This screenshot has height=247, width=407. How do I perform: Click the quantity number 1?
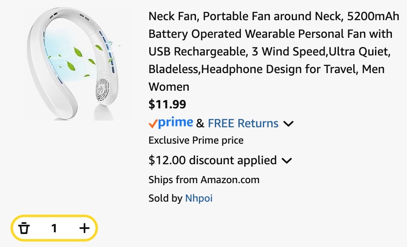[x=54, y=228]
